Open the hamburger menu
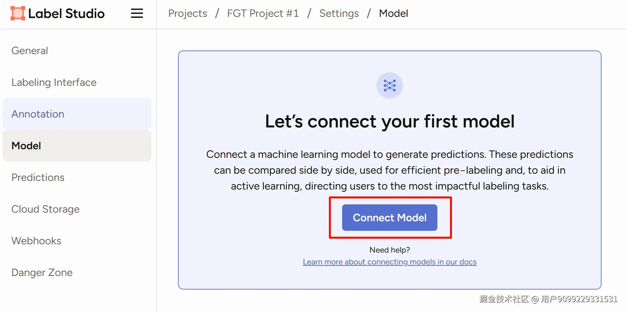This screenshot has width=626, height=312. (137, 14)
